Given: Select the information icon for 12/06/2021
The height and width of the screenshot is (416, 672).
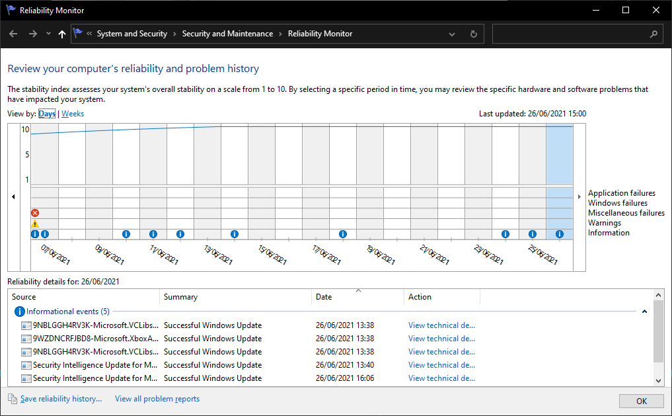Looking at the screenshot, I should coord(180,234).
